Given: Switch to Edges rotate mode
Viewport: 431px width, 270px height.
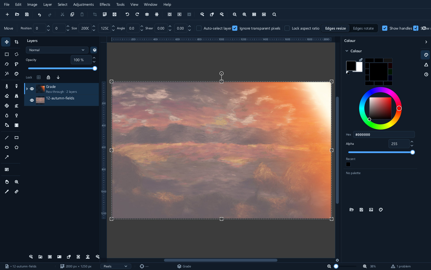Looking at the screenshot, I should (x=363, y=28).
